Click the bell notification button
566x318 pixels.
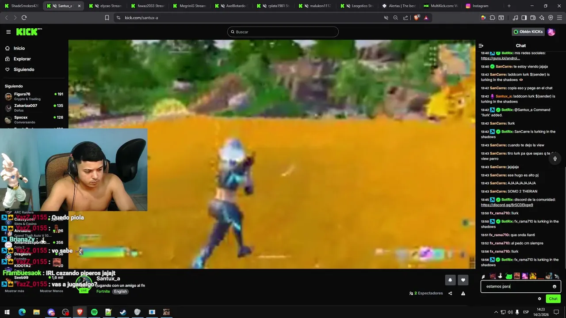click(450, 280)
